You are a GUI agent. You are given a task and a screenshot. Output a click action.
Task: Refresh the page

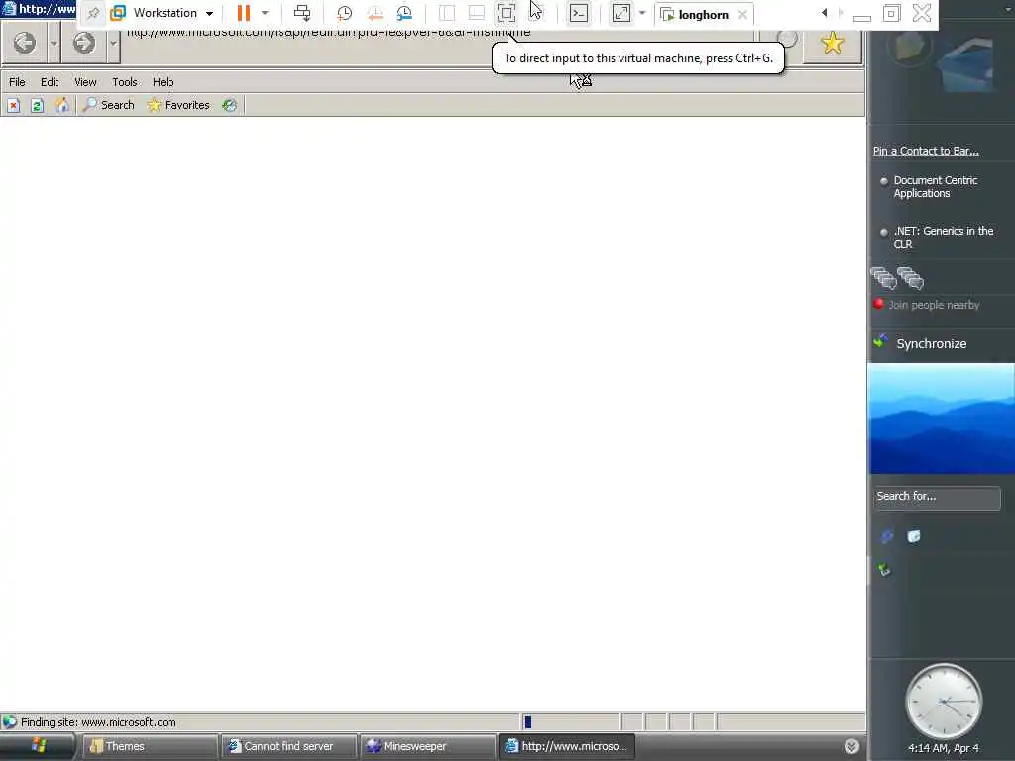[37, 105]
